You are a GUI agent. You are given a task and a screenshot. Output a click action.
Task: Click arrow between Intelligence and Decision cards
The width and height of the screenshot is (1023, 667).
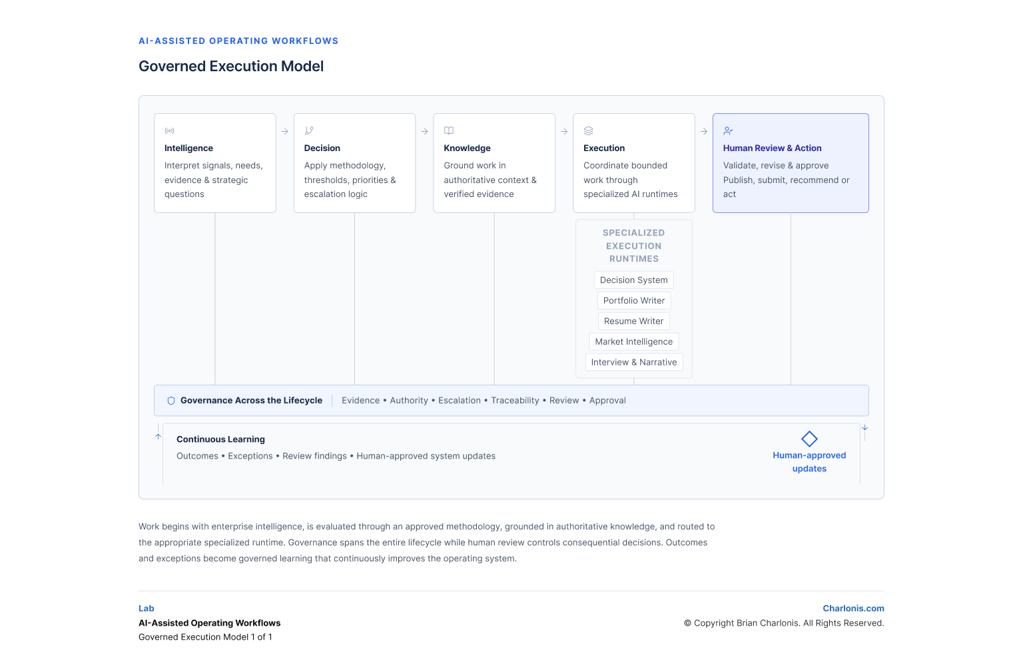point(285,132)
